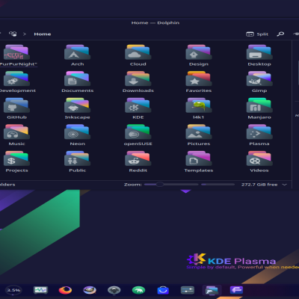299x299 pixels.
Task: Open the search magnifier in Dolphin toolbar
Action: [280, 34]
